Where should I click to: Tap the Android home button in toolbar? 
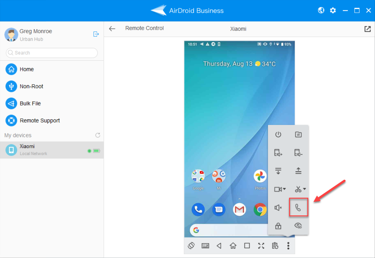pyautogui.click(x=233, y=246)
